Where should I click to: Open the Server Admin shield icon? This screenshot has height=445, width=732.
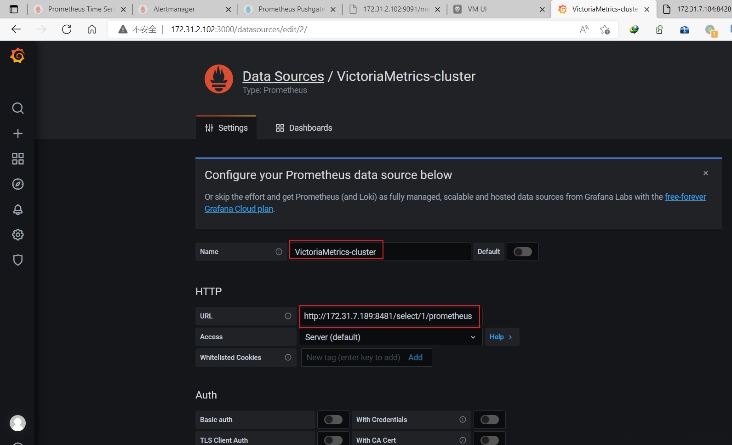point(17,260)
